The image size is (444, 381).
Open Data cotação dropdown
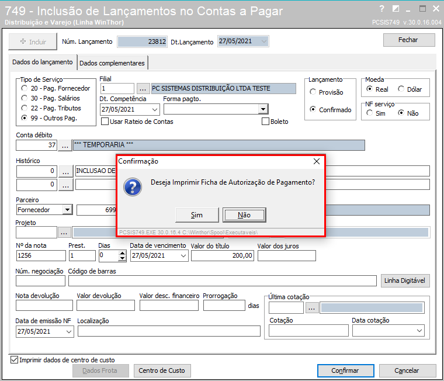(419, 331)
